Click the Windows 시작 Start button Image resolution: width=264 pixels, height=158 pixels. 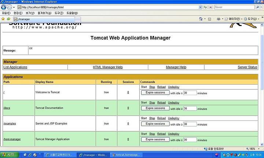[9, 155]
